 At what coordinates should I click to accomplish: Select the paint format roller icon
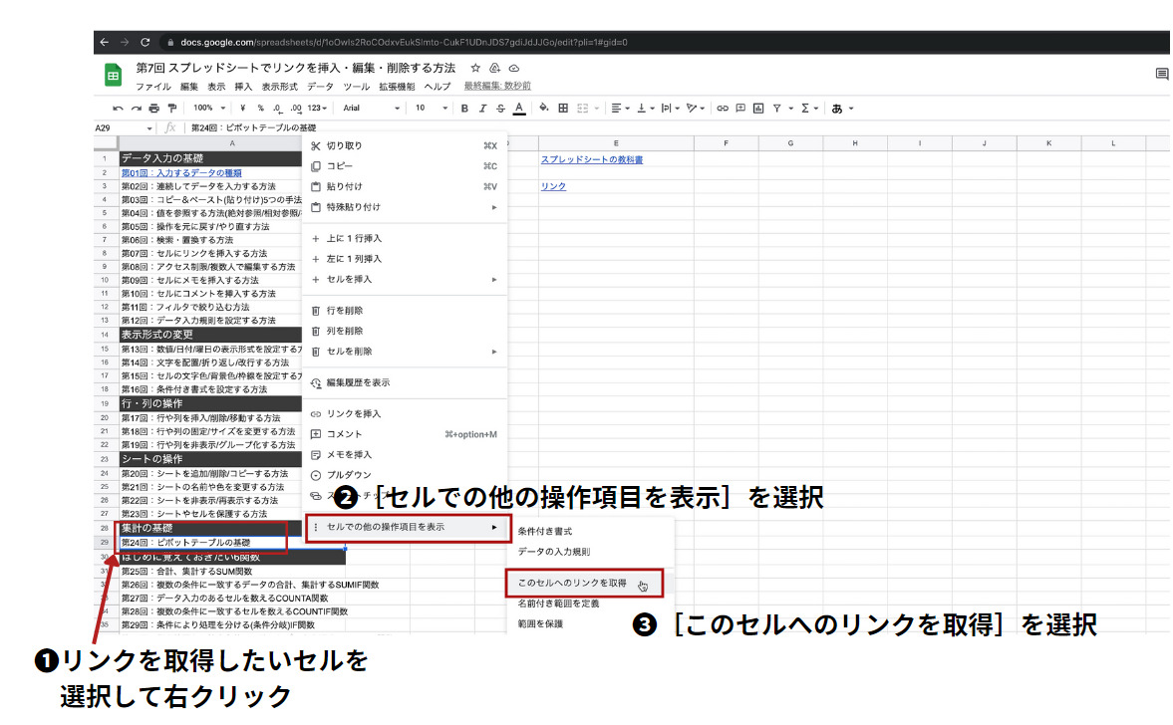[x=171, y=108]
